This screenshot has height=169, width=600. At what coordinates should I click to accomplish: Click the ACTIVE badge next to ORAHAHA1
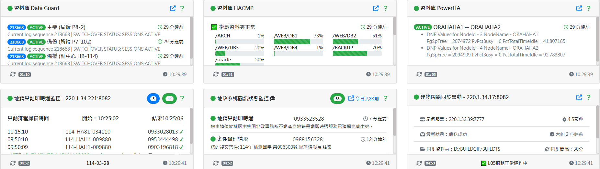pyautogui.click(x=423, y=27)
